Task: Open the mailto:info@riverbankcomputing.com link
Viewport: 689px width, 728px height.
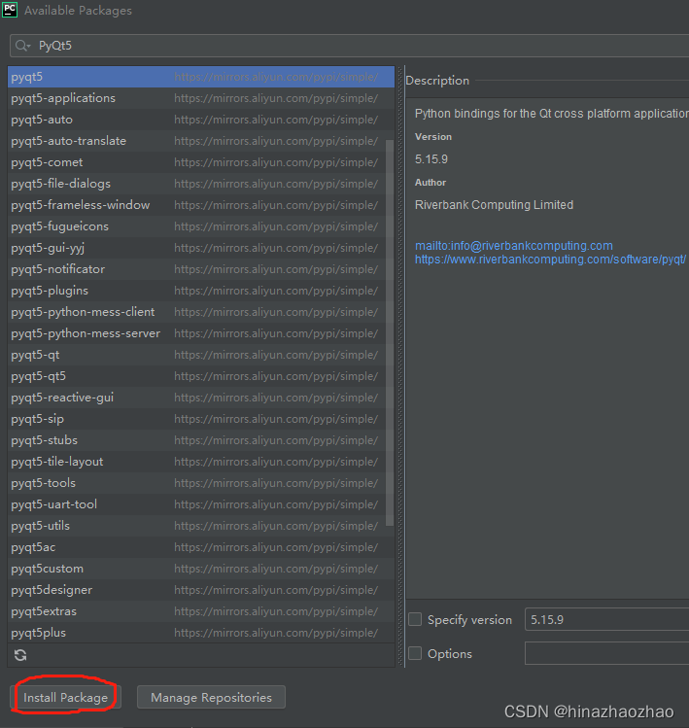Action: tap(513, 246)
